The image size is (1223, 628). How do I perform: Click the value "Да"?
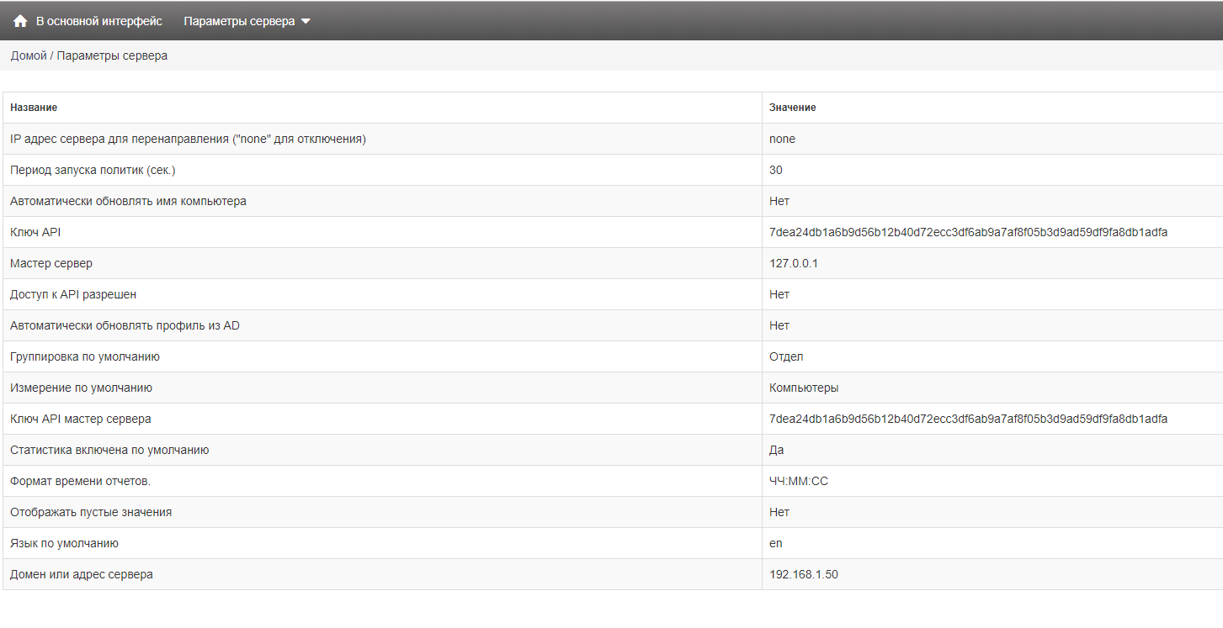pos(777,450)
